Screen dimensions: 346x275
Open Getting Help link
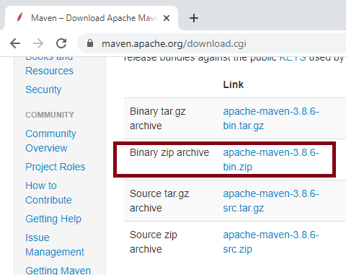coord(53,219)
